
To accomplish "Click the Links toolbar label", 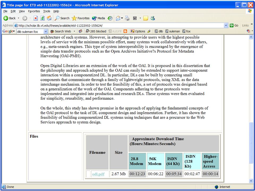I will (245, 25).
